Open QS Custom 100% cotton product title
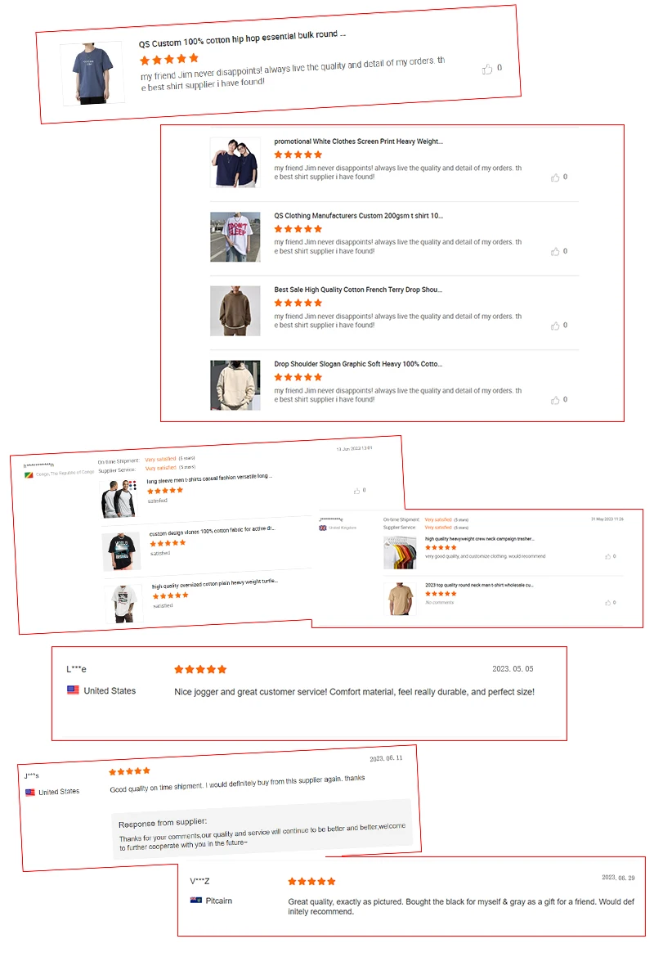 242,39
